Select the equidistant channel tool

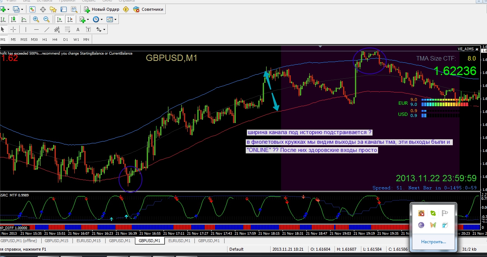tap(57, 29)
